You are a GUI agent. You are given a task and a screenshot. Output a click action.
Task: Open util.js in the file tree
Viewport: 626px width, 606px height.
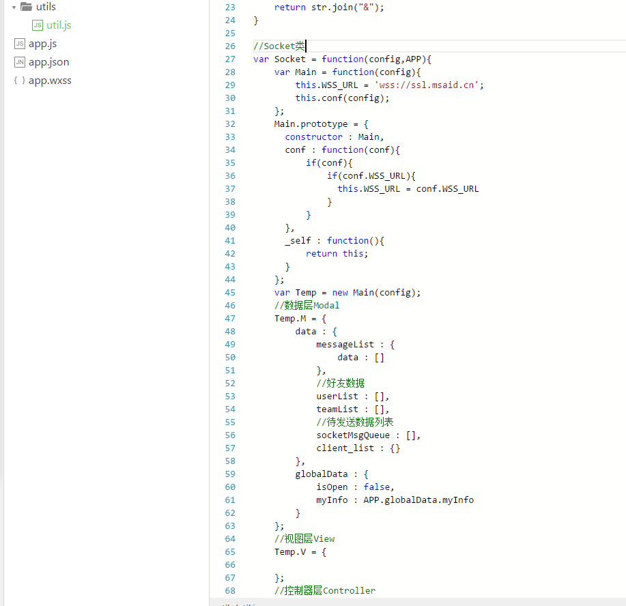[59, 25]
